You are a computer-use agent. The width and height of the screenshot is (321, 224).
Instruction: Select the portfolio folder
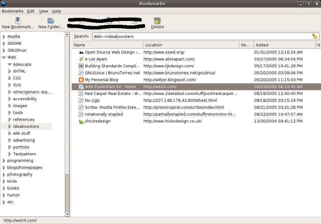click(x=21, y=147)
